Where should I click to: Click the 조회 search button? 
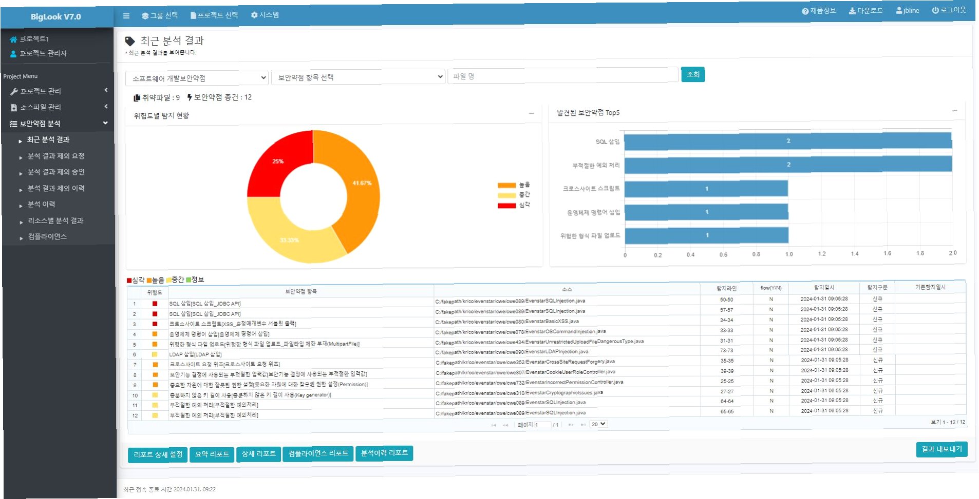coord(693,74)
